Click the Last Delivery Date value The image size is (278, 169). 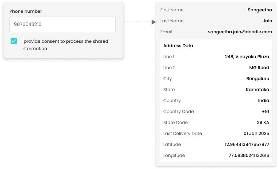[256, 134]
